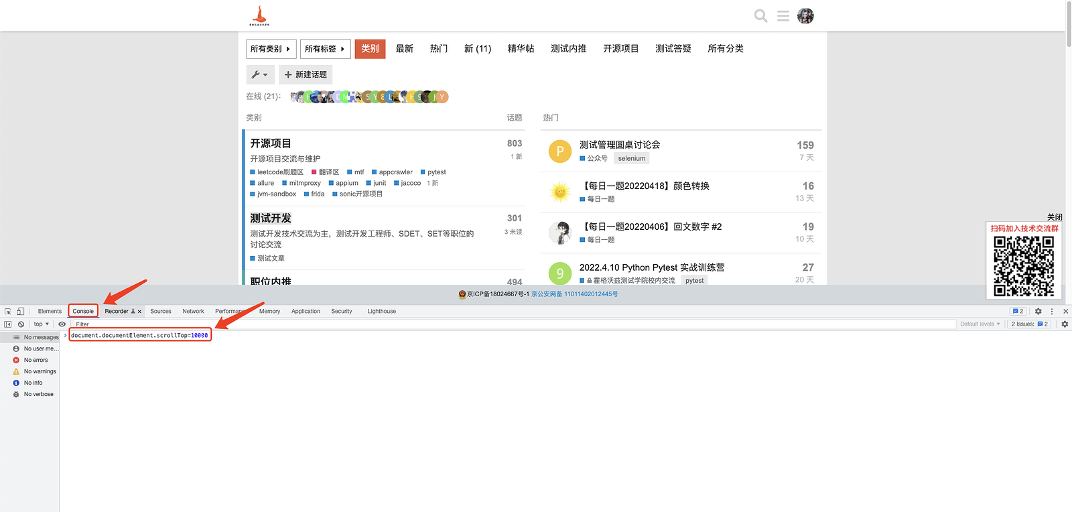This screenshot has height=512, width=1072.
Task: Open the Network DevTools tab
Action: pyautogui.click(x=193, y=311)
